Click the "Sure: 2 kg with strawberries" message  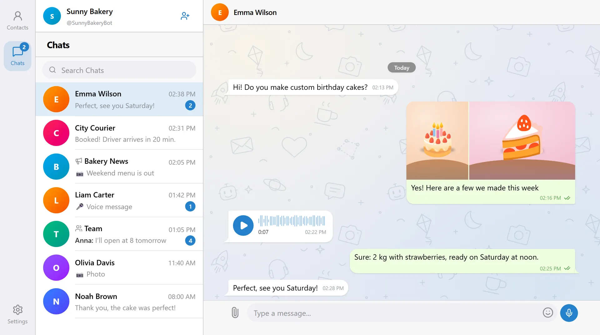coord(462,261)
